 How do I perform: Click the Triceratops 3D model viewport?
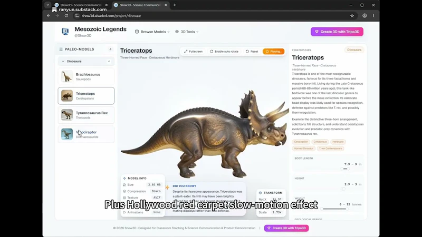tap(203, 132)
